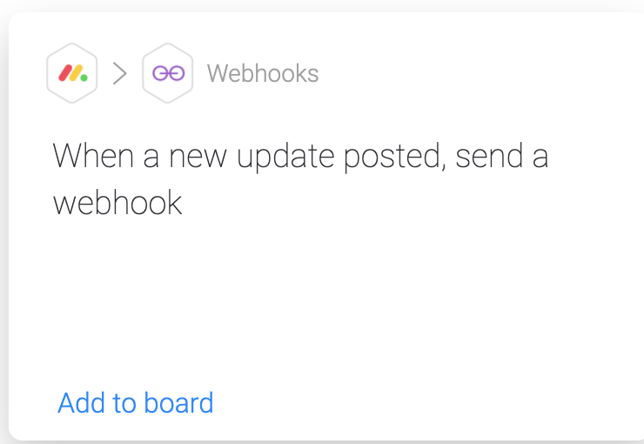Add the webhook recipe to board
Image resolution: width=644 pixels, height=444 pixels.
point(136,402)
